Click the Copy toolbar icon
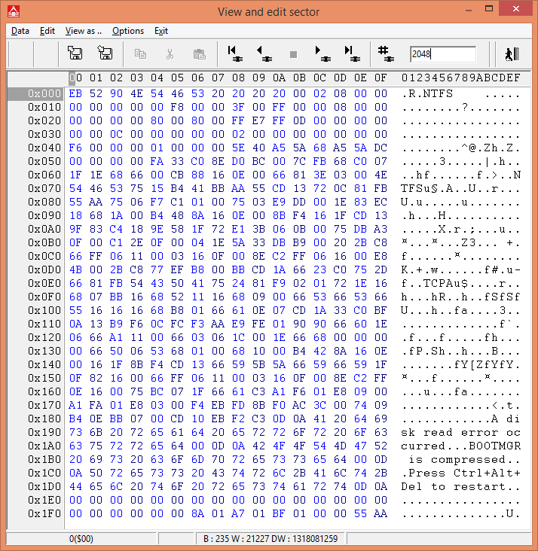 click(140, 54)
